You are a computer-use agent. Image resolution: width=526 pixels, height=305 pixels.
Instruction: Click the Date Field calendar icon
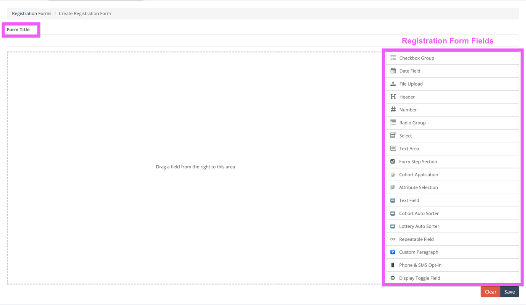[392, 71]
